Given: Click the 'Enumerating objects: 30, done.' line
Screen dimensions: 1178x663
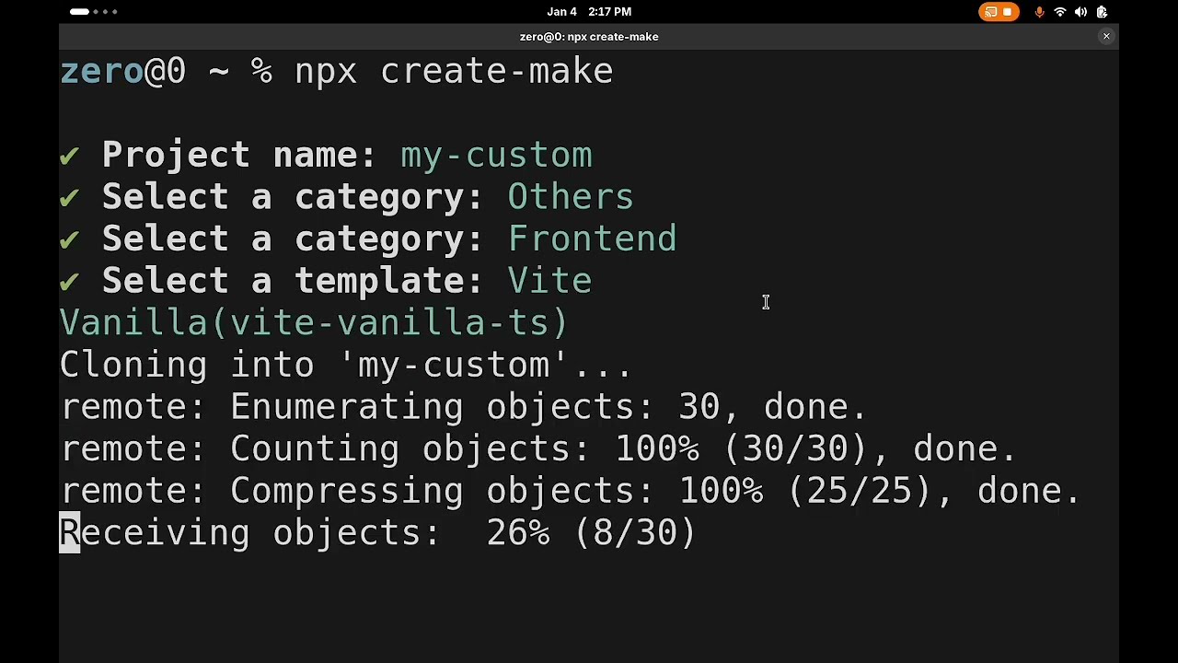Looking at the screenshot, I should point(549,407).
